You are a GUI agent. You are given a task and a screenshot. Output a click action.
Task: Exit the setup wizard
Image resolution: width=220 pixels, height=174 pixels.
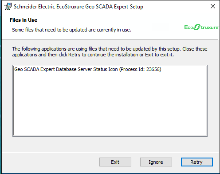tap(115, 162)
